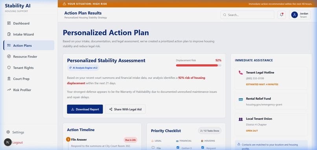317x150 pixels.
Task: Click the download icon on Download Report
Action: point(73,109)
